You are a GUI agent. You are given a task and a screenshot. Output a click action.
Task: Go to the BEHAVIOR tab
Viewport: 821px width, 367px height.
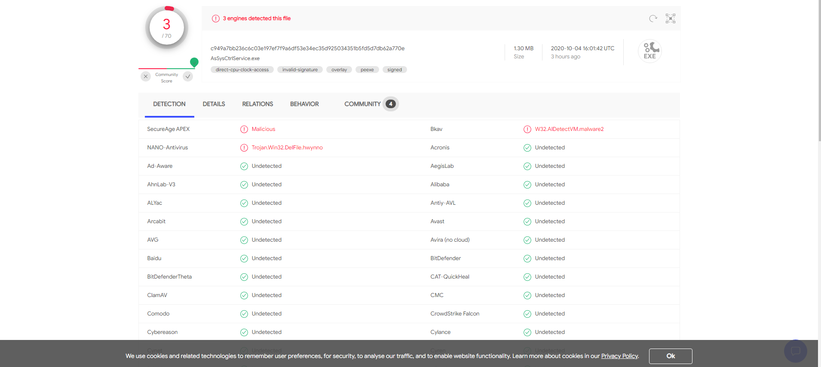tap(304, 104)
